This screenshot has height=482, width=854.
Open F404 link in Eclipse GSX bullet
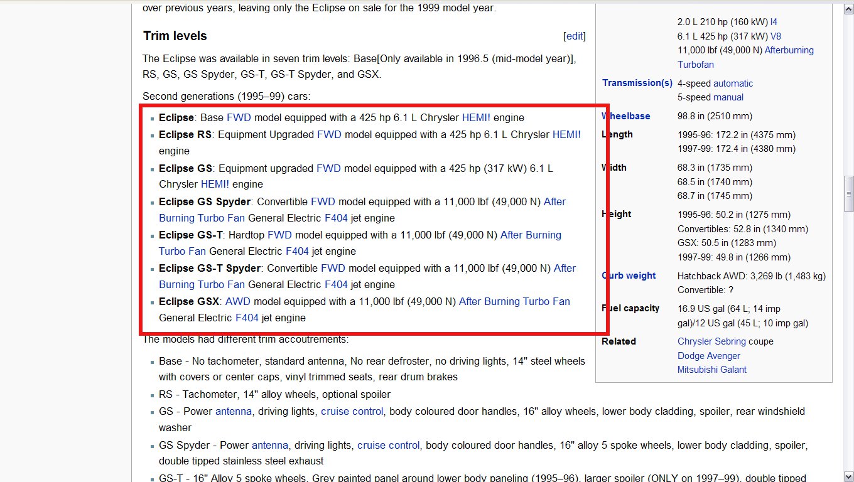pyautogui.click(x=247, y=318)
